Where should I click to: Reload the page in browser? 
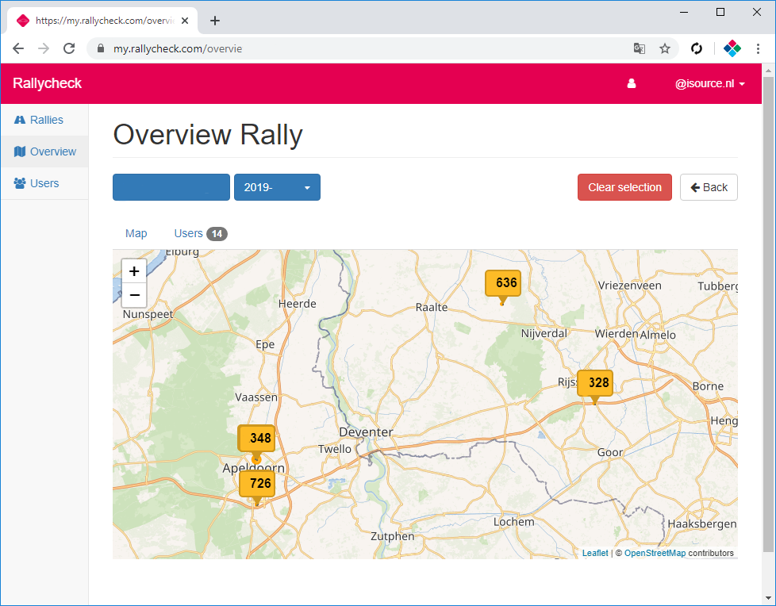pos(69,48)
